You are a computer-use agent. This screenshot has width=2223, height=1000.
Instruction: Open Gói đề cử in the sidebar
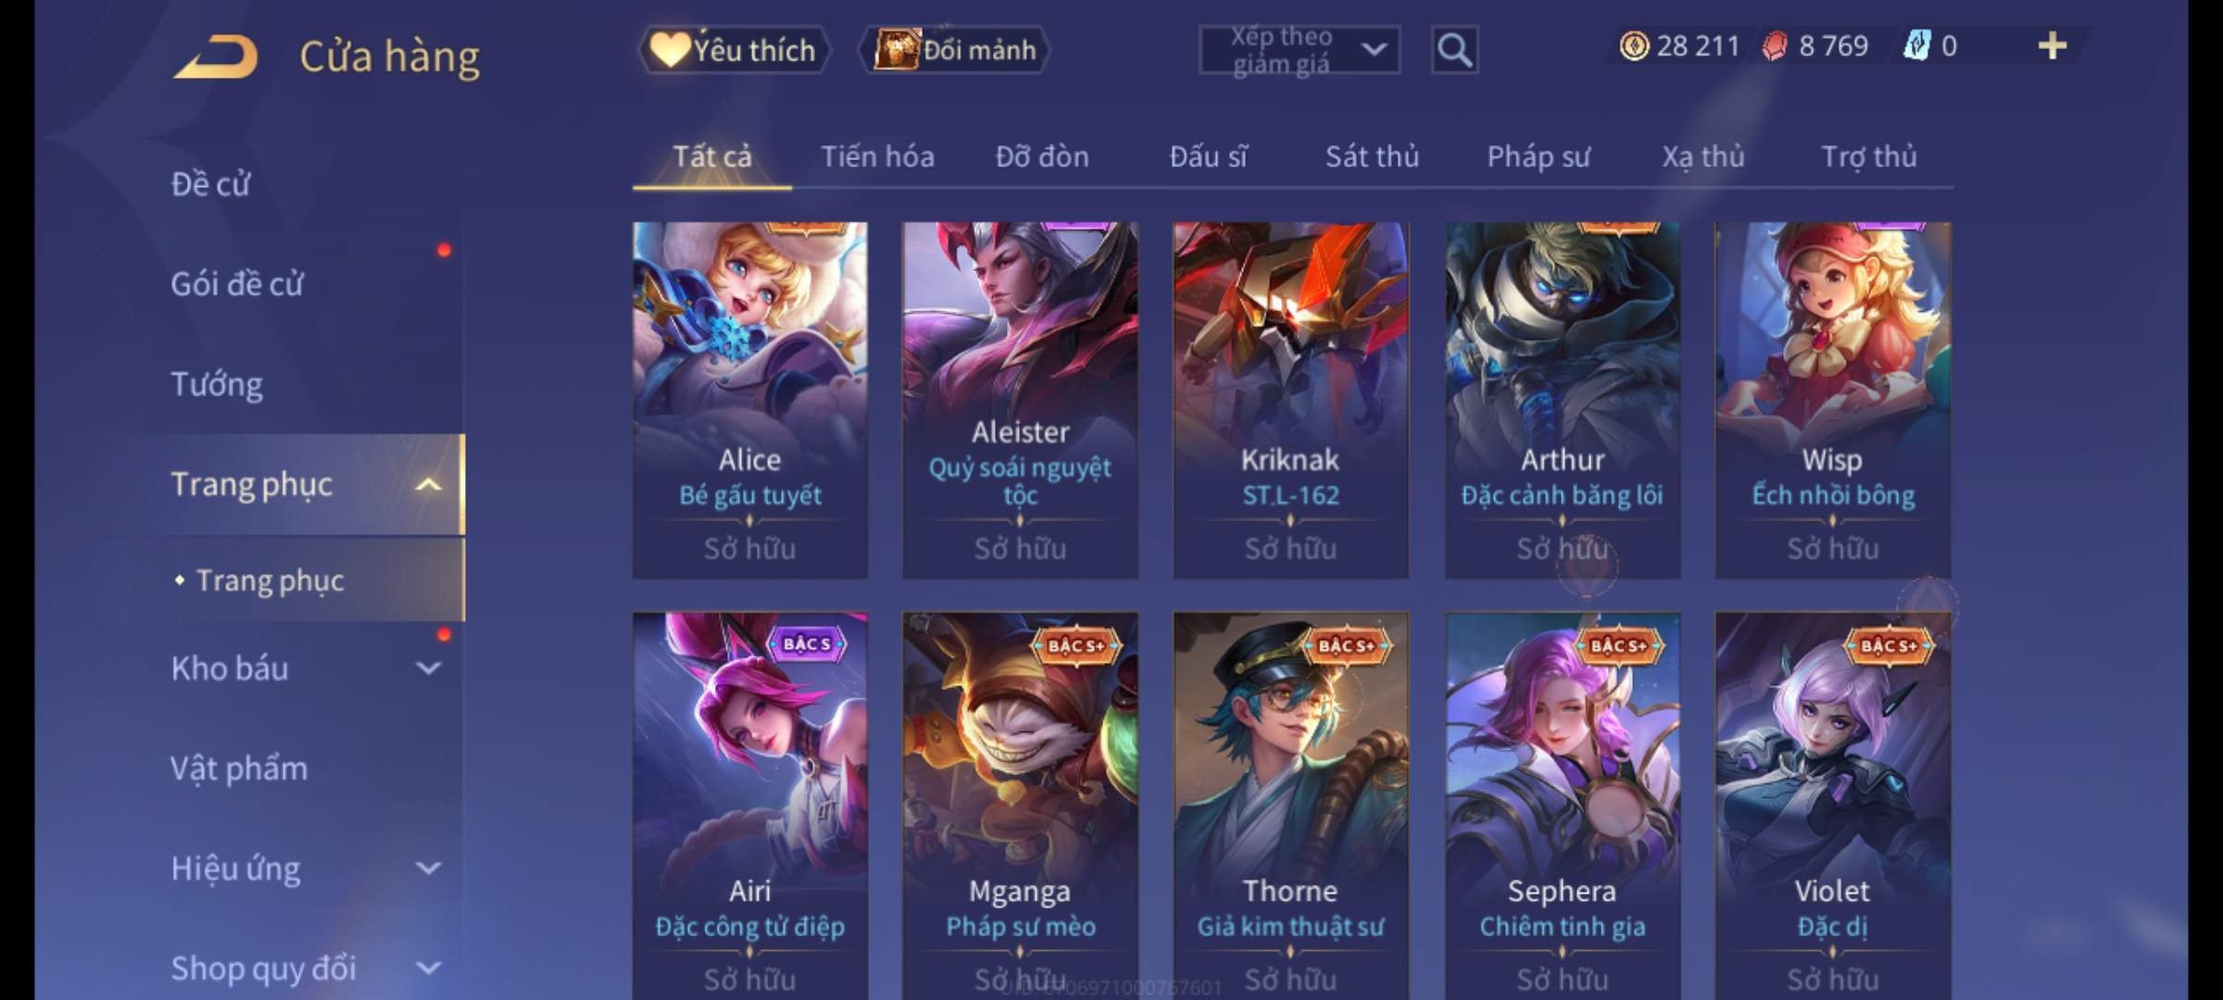point(237,284)
